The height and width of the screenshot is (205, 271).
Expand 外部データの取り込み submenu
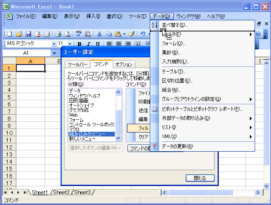point(251,118)
